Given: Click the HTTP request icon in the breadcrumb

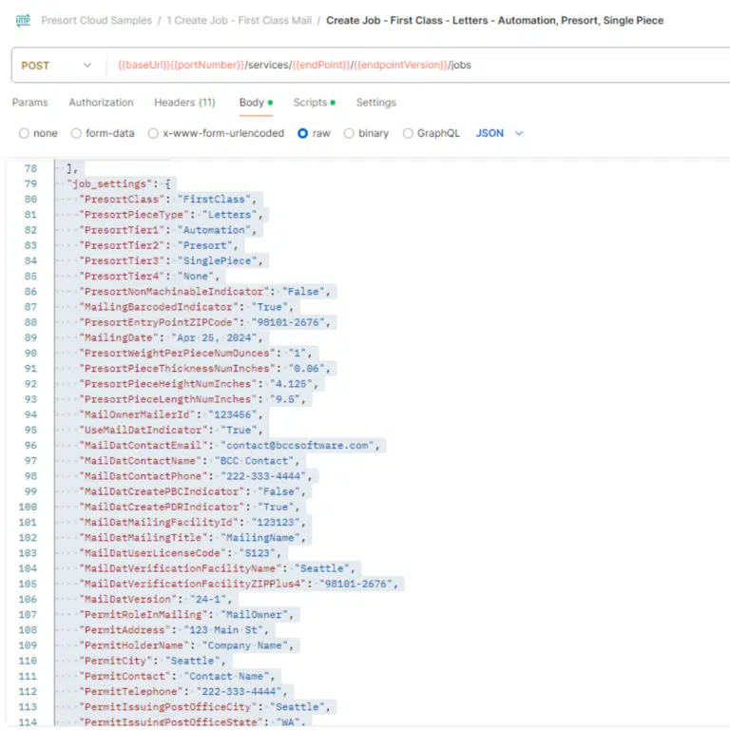Looking at the screenshot, I should (23, 20).
